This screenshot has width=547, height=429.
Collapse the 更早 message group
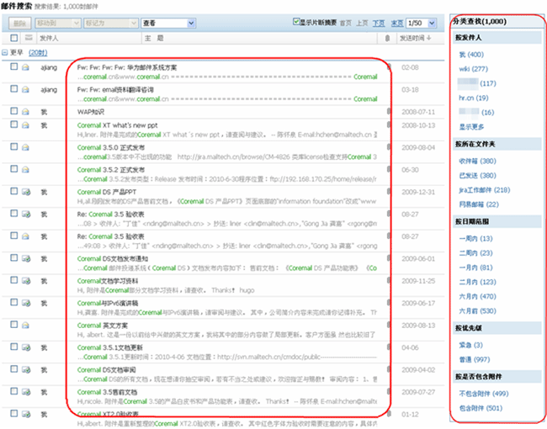(6, 52)
